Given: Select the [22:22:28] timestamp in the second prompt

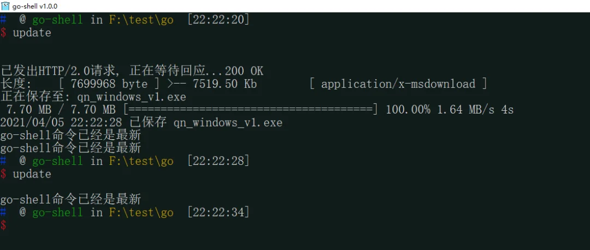Looking at the screenshot, I should 218,161.
